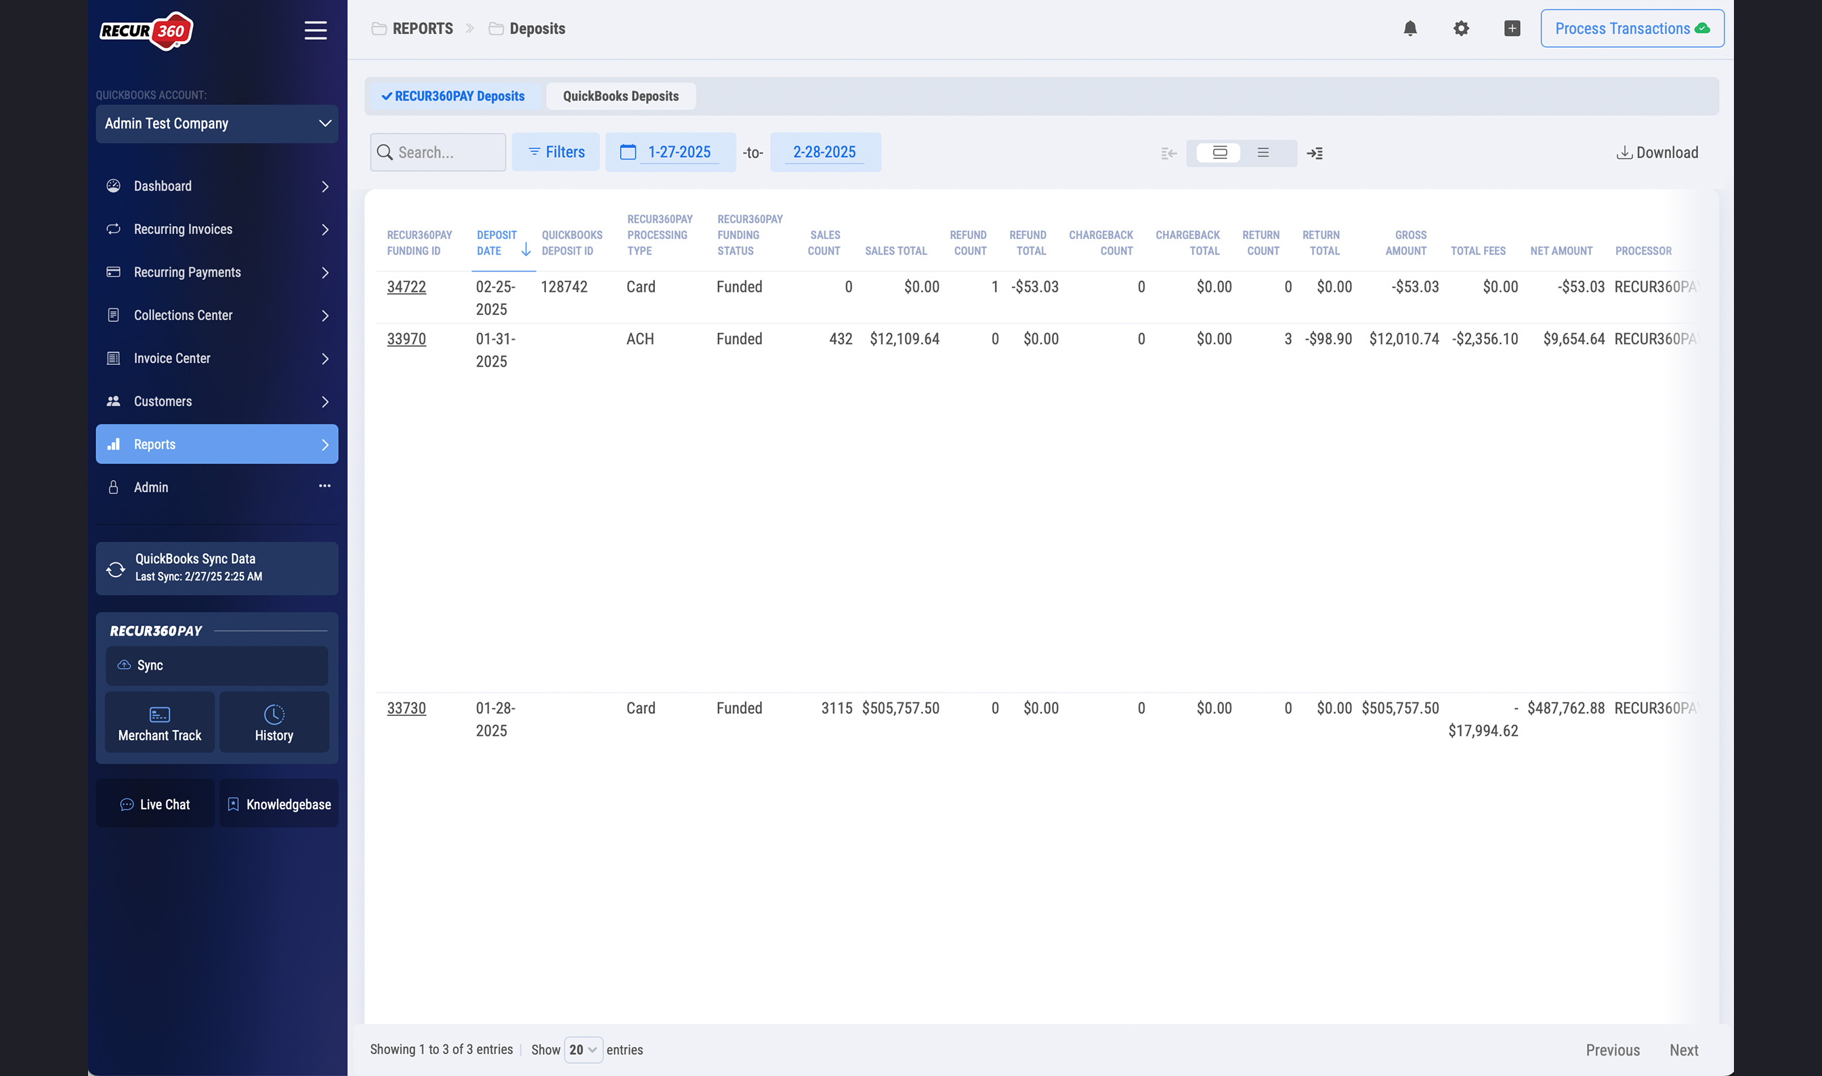This screenshot has height=1076, width=1822.
Task: Click the 1-27-2025 start date field
Action: [679, 152]
